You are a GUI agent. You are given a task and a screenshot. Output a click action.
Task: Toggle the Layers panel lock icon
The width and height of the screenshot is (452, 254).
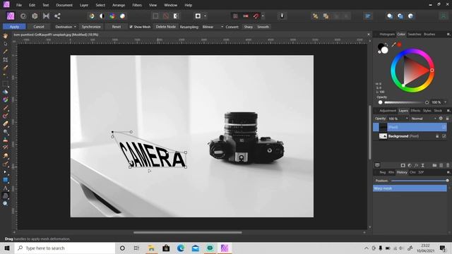[x=447, y=119]
